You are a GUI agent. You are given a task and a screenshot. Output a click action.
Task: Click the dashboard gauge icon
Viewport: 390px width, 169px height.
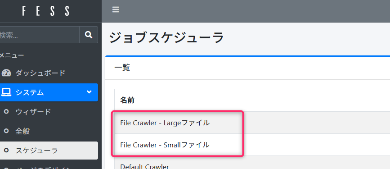(x=6, y=73)
